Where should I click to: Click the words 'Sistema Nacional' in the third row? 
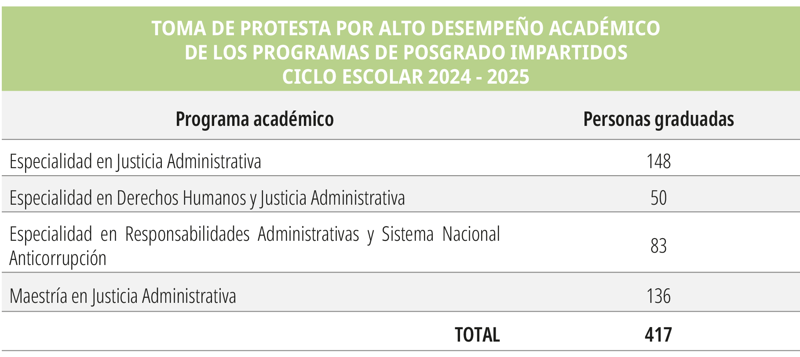point(441,234)
